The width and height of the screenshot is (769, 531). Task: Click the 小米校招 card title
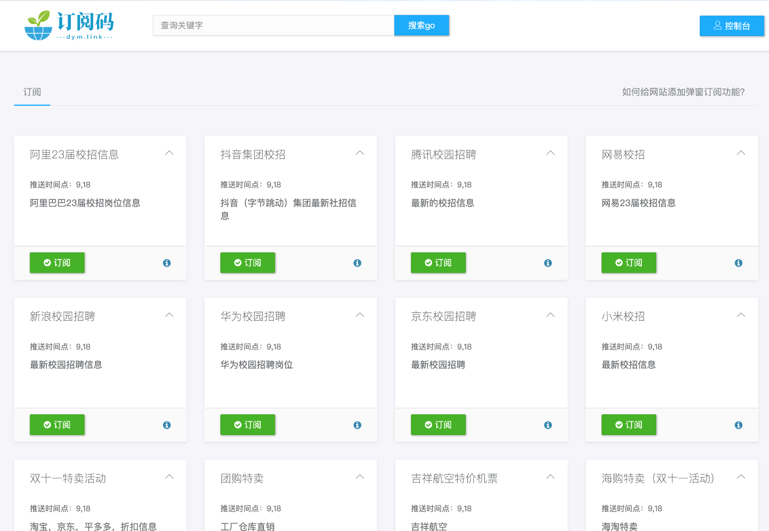(x=623, y=317)
